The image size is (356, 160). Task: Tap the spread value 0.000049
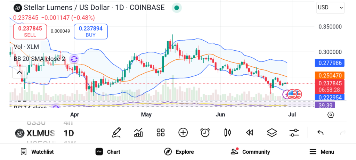(60, 31)
